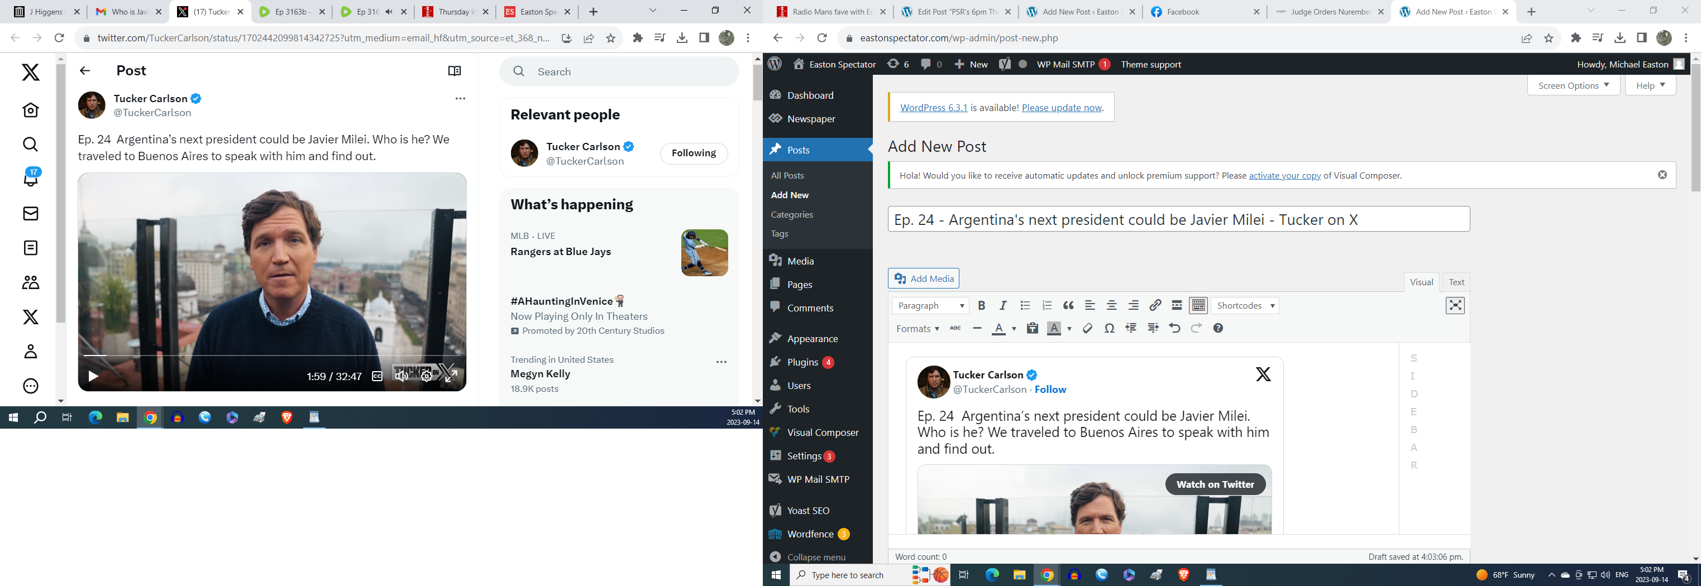The image size is (1701, 586).
Task: Switch to the Text editor tab
Action: tap(1456, 282)
